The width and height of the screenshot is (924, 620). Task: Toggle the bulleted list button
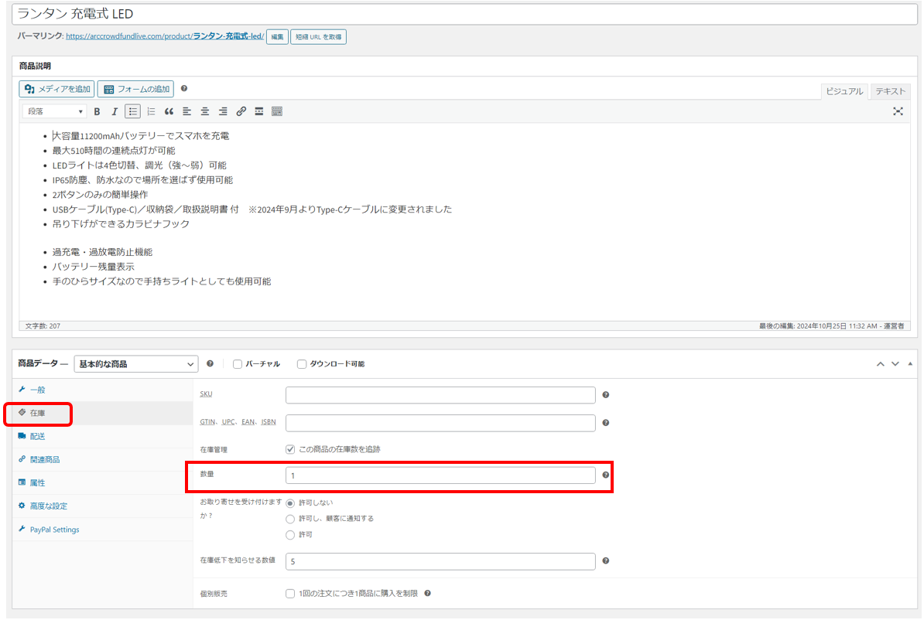coord(133,111)
